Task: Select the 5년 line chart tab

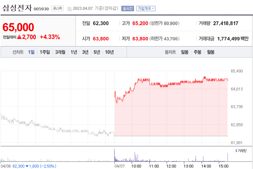Action: coord(97,52)
